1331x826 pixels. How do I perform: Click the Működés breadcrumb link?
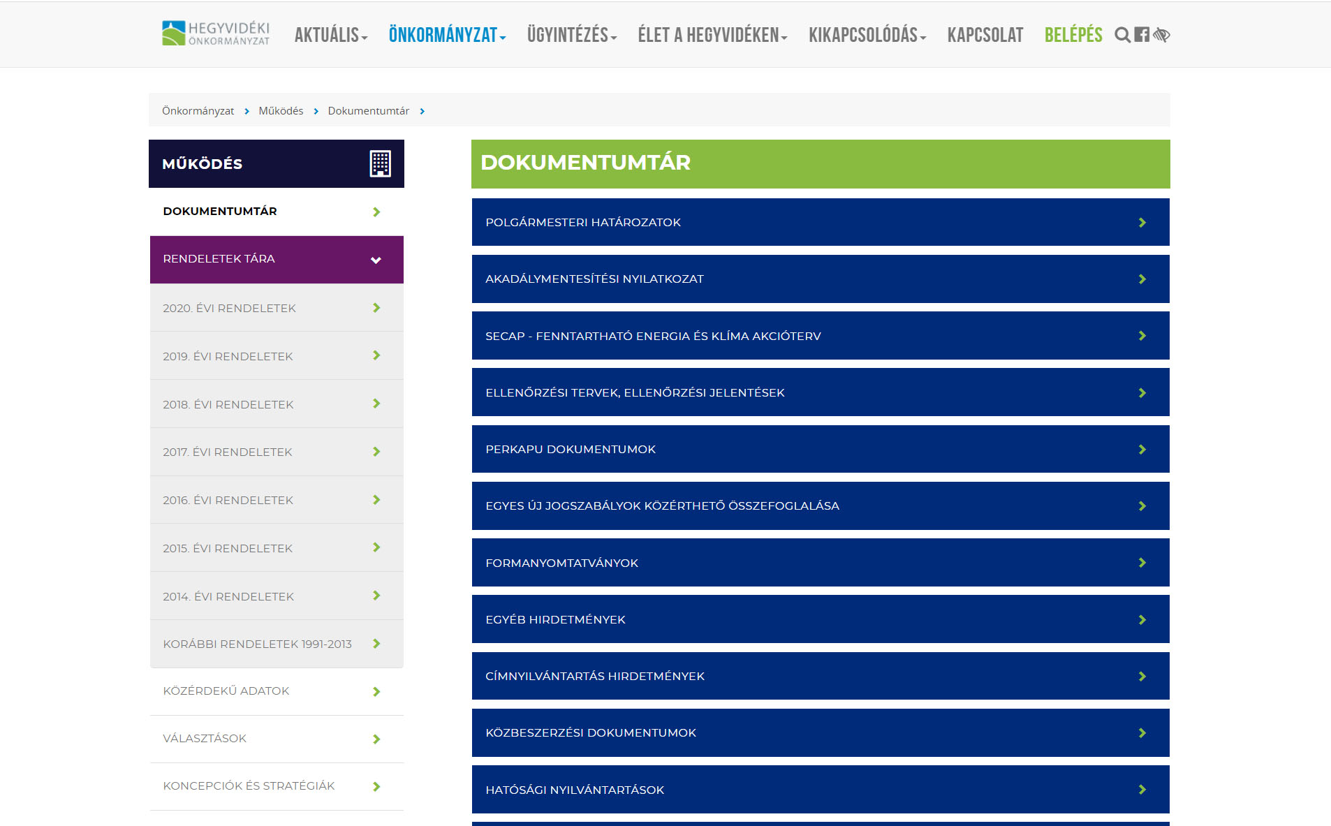coord(281,111)
